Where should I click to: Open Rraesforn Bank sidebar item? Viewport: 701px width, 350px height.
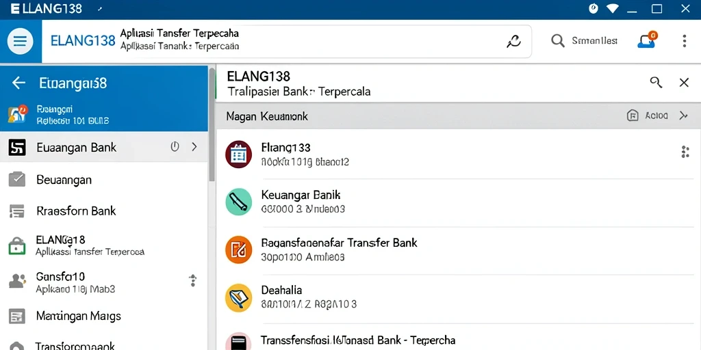point(104,211)
